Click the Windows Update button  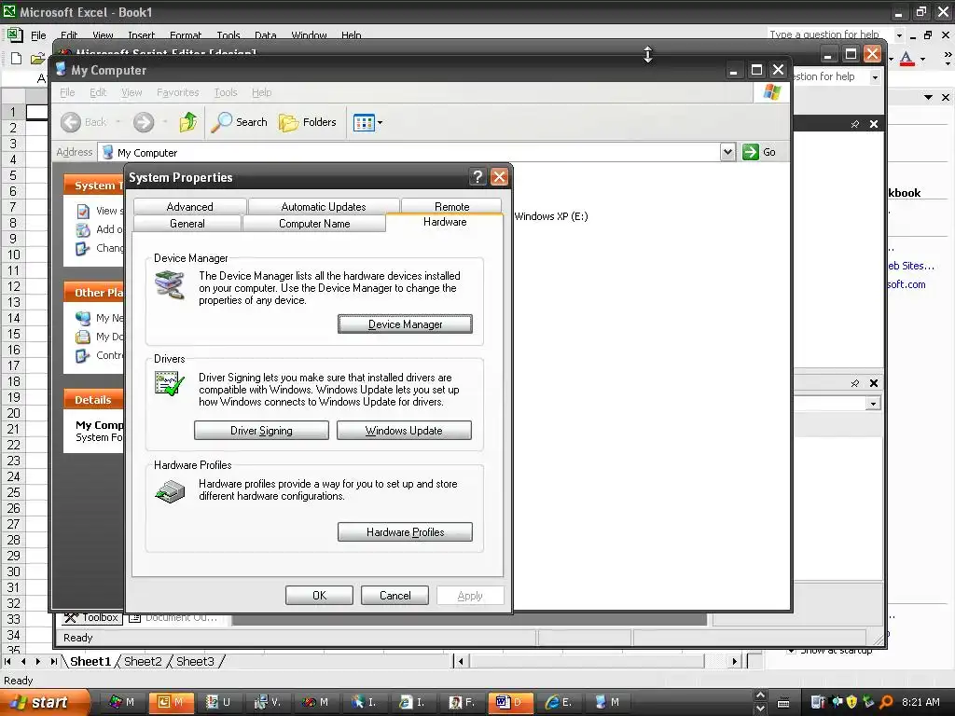pyautogui.click(x=404, y=431)
